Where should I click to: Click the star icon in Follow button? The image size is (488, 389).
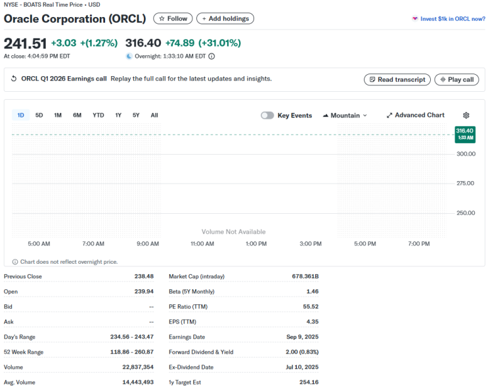click(x=162, y=18)
